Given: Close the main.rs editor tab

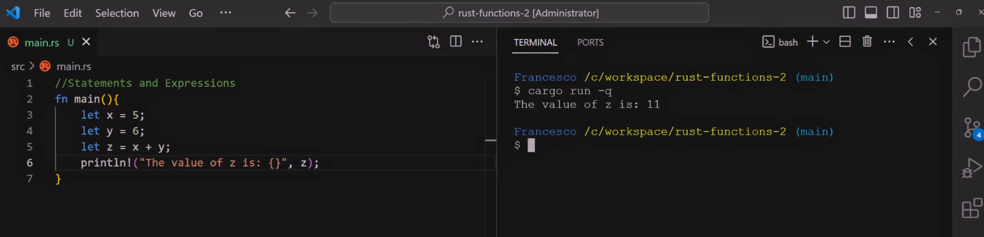Looking at the screenshot, I should point(86,42).
